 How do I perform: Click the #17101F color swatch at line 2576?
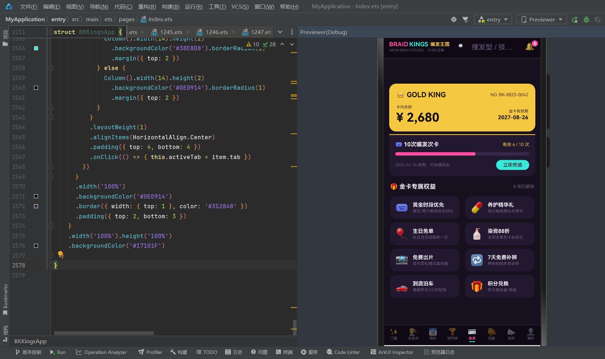pyautogui.click(x=36, y=246)
